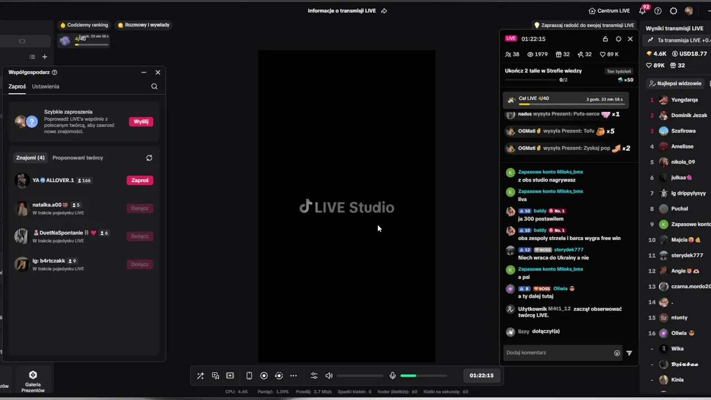Image resolution: width=711 pixels, height=400 pixels.
Task: Open the Galeria Prezentów gift gallery
Action: [x=33, y=381]
